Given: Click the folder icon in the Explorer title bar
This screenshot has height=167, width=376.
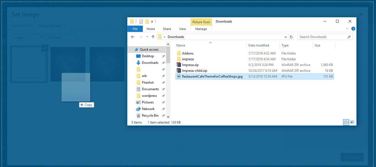Looking at the screenshot, I should pos(132,21).
